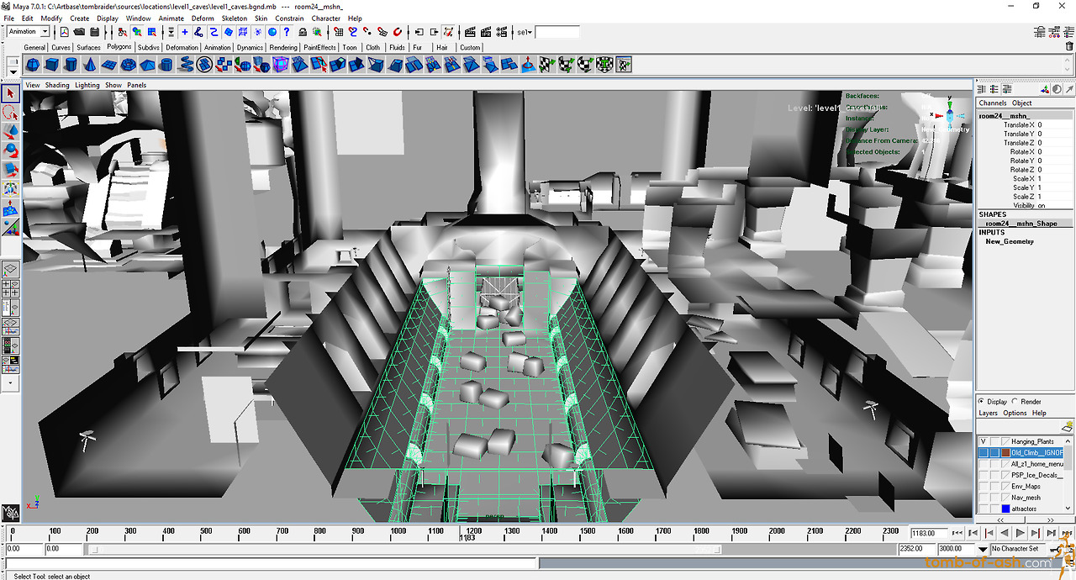This screenshot has height=580, width=1076.
Task: Create a polygon cube from shelf
Action: [52, 65]
